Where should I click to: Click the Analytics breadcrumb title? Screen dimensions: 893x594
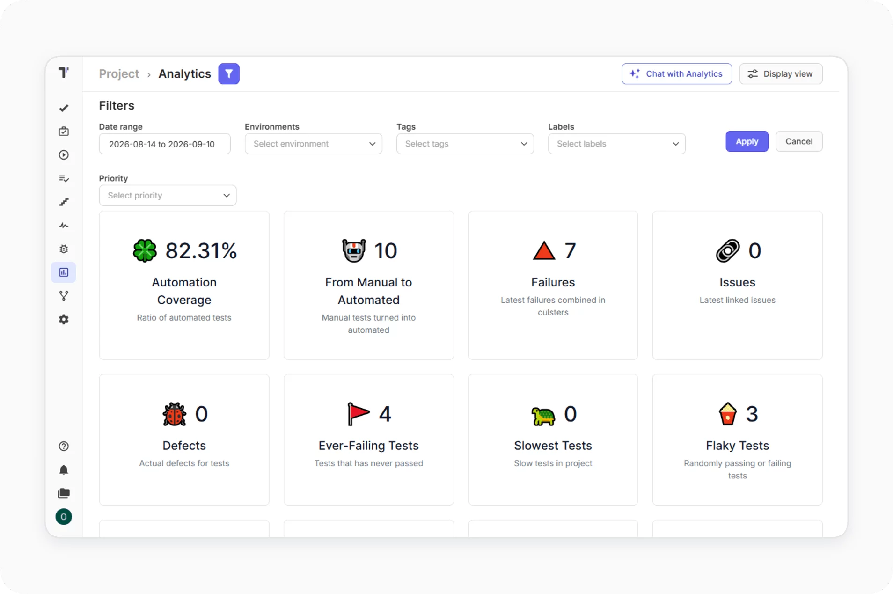[184, 74]
